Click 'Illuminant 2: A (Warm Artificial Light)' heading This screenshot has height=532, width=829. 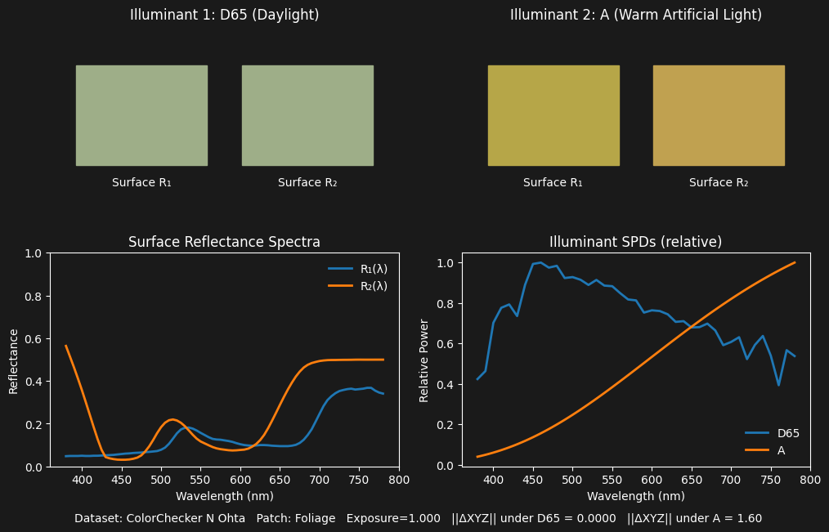pyautogui.click(x=636, y=15)
